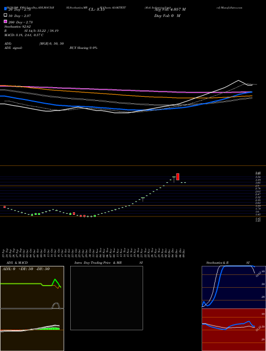Click the 'SI 14/3: 55.22 / 58.19' readout
266x351 pixels.
[41, 31]
